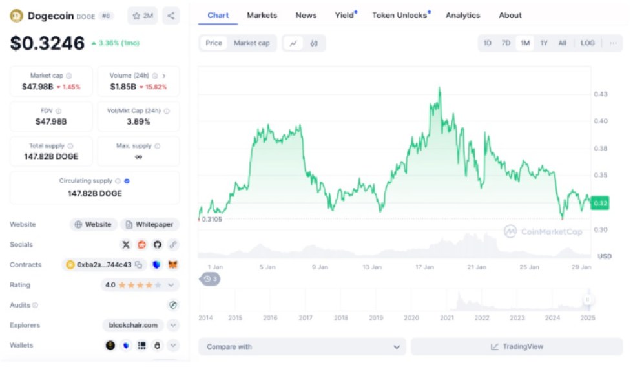Switch to the Markets tab
The image size is (633, 376).
[262, 15]
